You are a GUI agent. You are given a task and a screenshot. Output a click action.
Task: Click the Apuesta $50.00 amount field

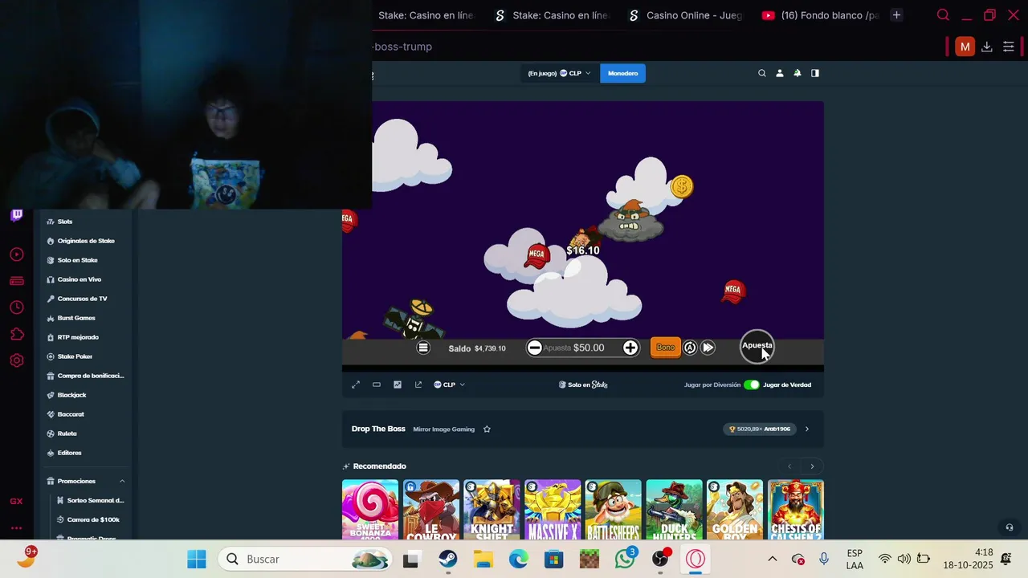point(582,348)
